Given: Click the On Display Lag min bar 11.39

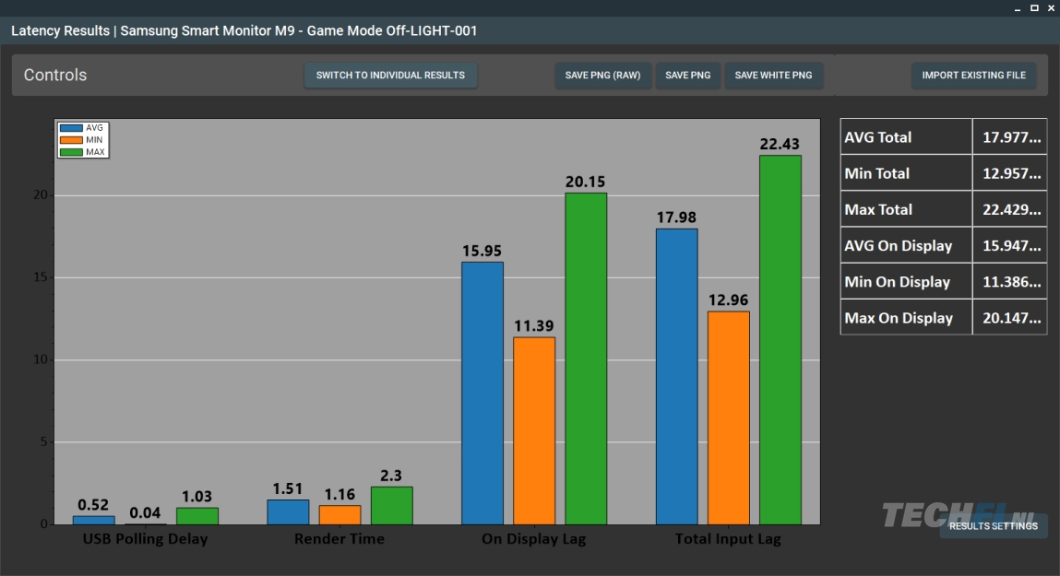Looking at the screenshot, I should click(534, 430).
